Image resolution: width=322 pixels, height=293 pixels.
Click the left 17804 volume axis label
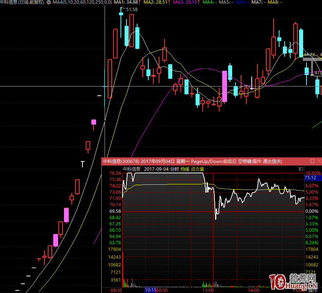pos(115,249)
